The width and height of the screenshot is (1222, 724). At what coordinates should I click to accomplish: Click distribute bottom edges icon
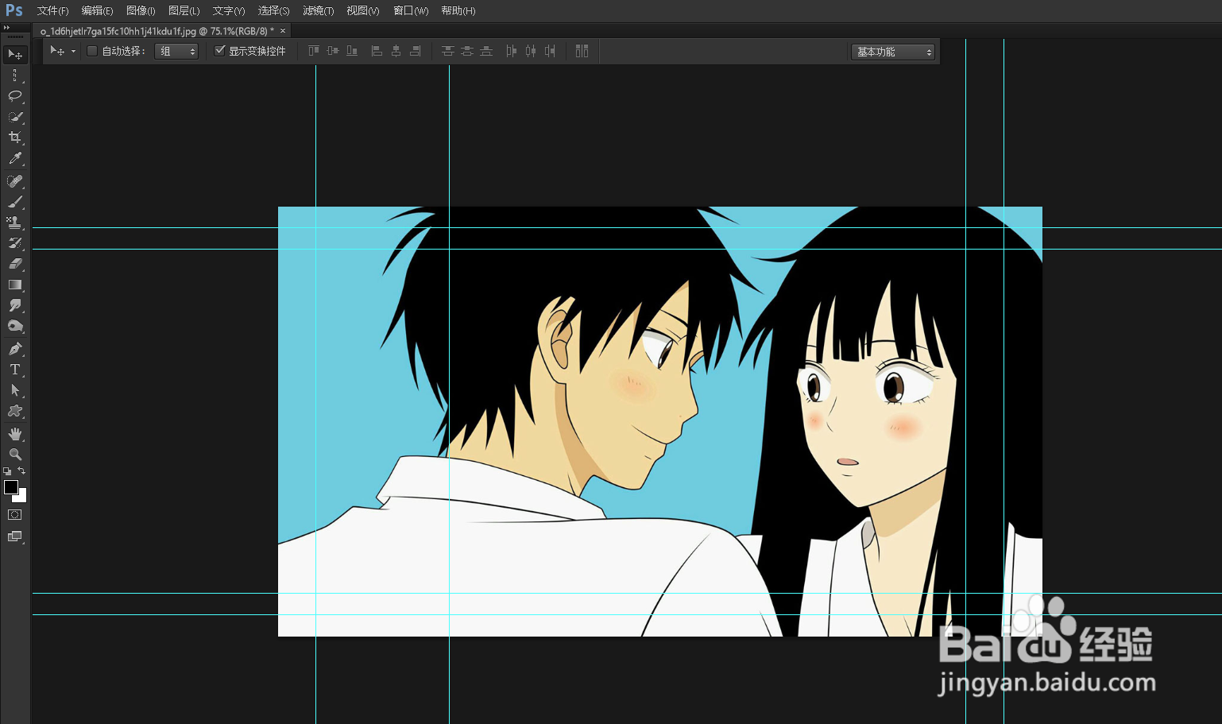pyautogui.click(x=486, y=51)
